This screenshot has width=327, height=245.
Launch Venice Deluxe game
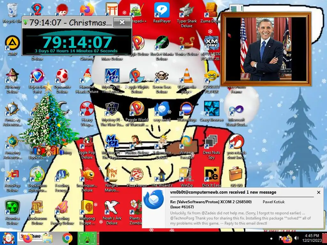click(186, 46)
